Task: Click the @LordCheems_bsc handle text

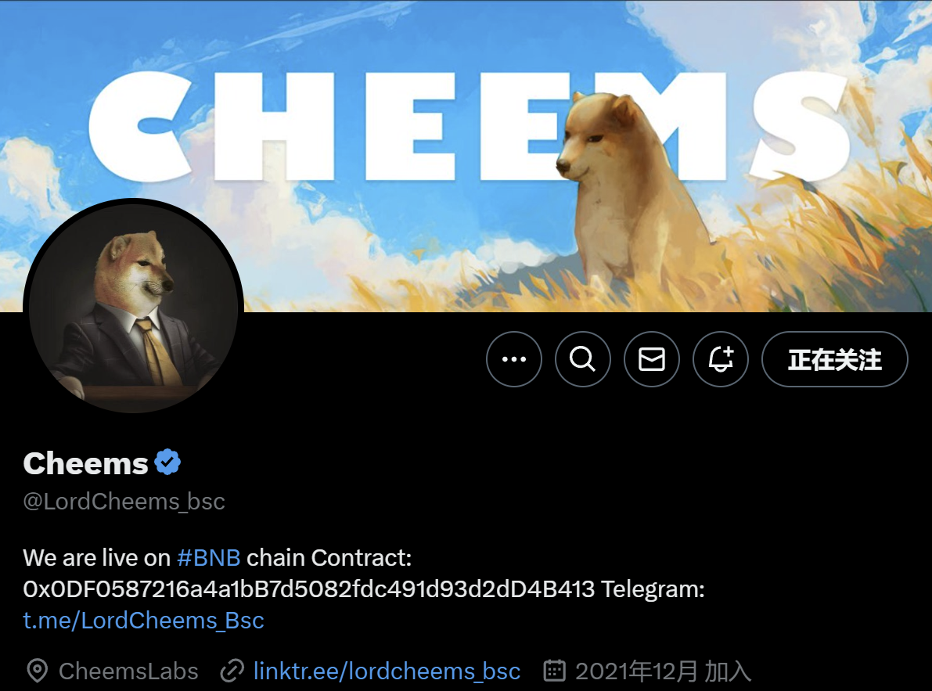Action: pyautogui.click(x=124, y=502)
